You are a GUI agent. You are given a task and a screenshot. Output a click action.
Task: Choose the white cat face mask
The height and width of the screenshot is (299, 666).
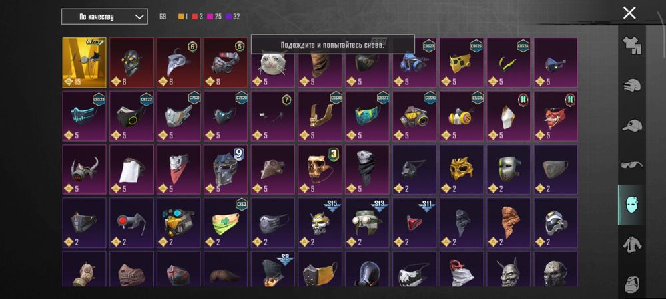pos(272,62)
